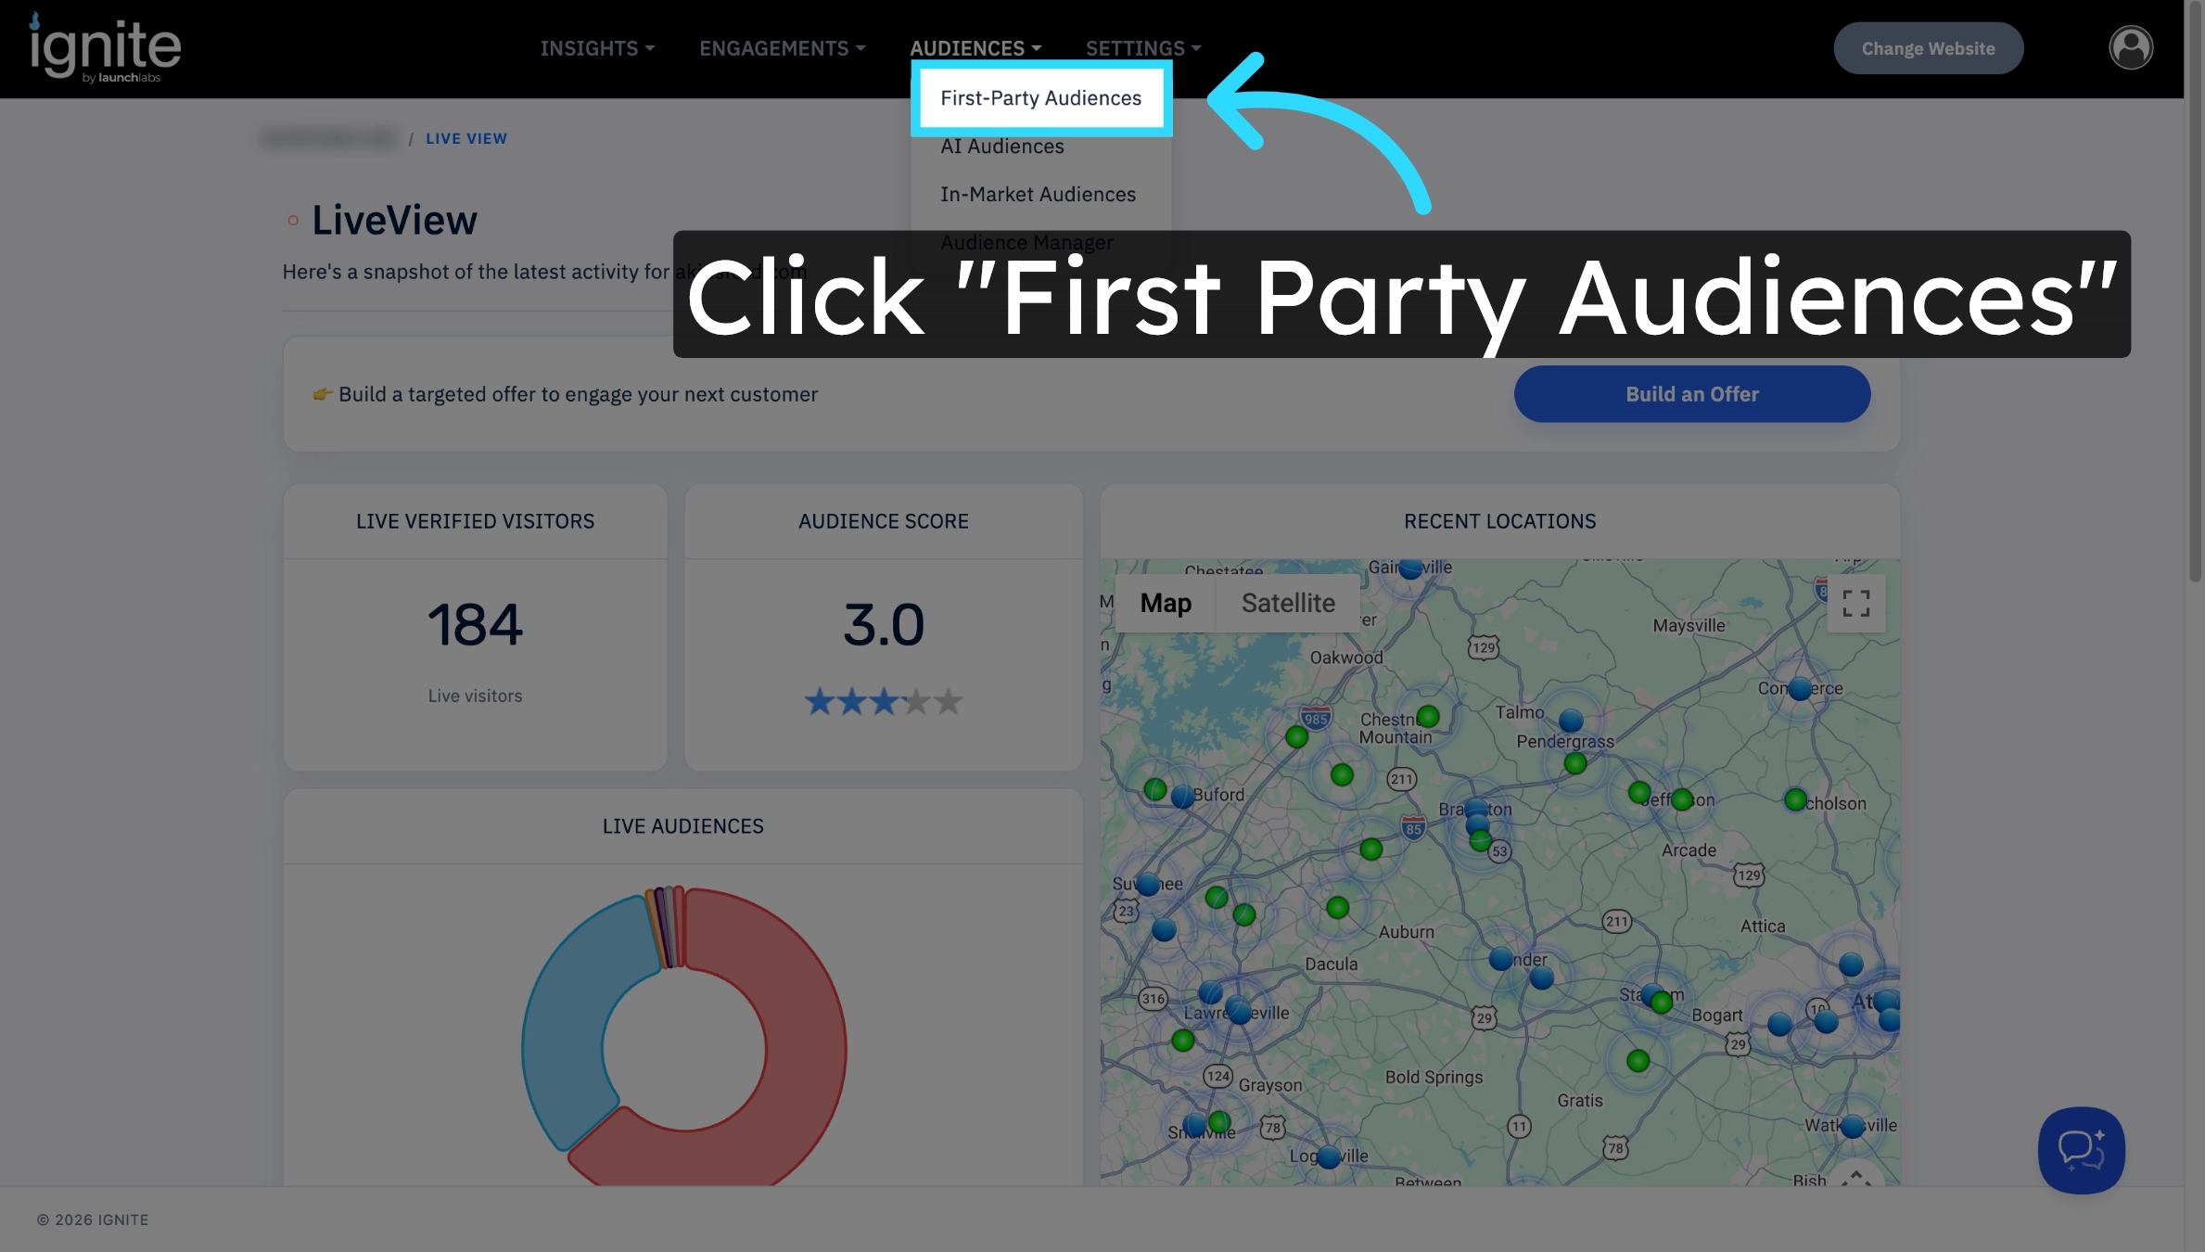2205x1252 pixels.
Task: Expand the ENGAGEMENTS dropdown
Action: tap(782, 48)
